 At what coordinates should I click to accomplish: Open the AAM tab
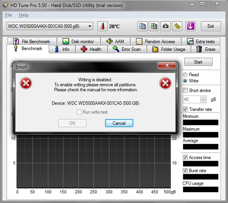pyautogui.click(x=115, y=42)
